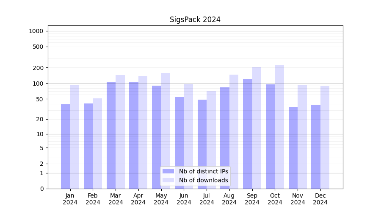The image size is (381, 212).
Task: Click the March distinct IPs bar
Action: coord(111,136)
